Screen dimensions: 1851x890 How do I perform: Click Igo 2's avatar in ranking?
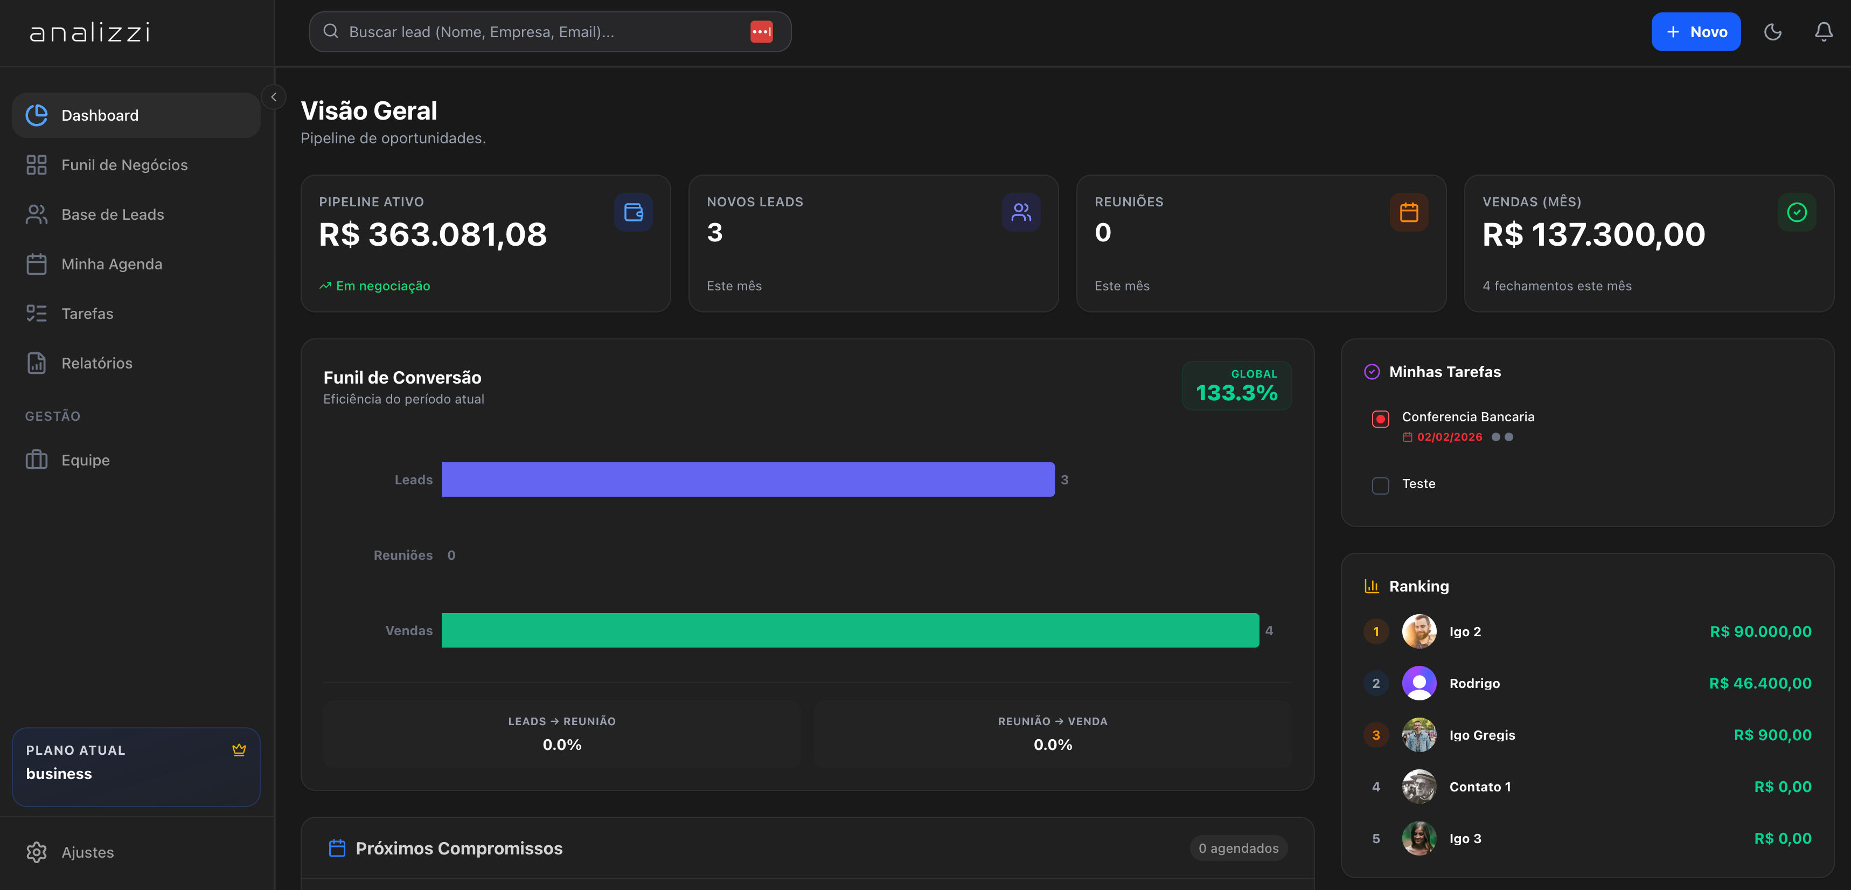(1419, 631)
